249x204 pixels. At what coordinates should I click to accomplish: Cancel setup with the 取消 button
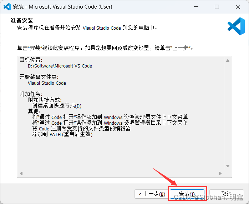227,194
